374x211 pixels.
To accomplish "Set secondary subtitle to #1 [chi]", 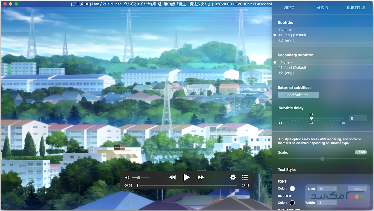I will [293, 68].
